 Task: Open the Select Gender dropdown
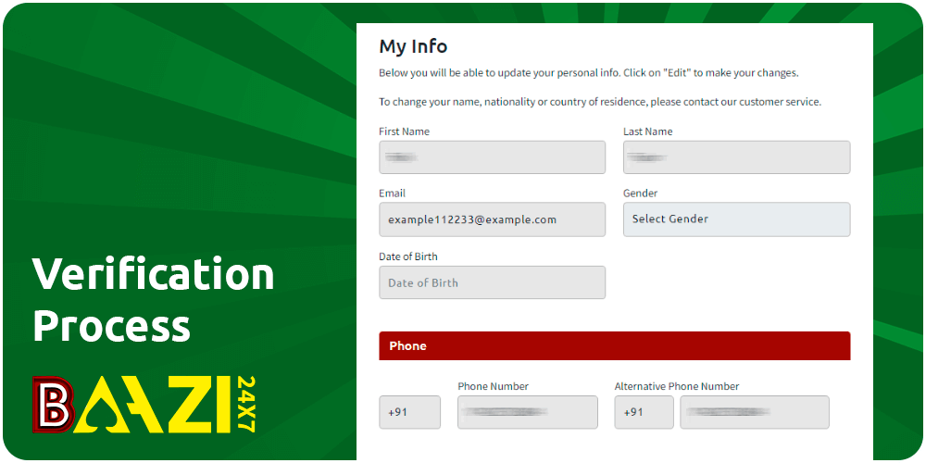click(736, 219)
